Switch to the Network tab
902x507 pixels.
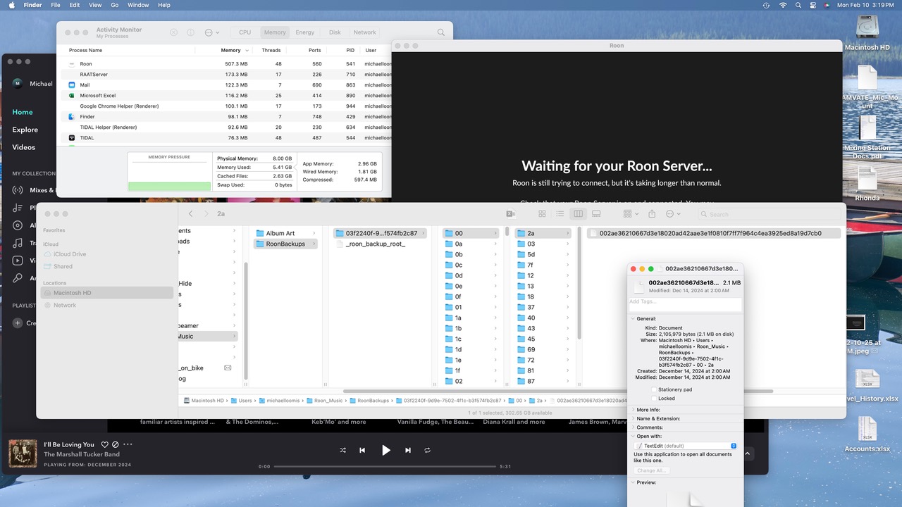point(364,32)
